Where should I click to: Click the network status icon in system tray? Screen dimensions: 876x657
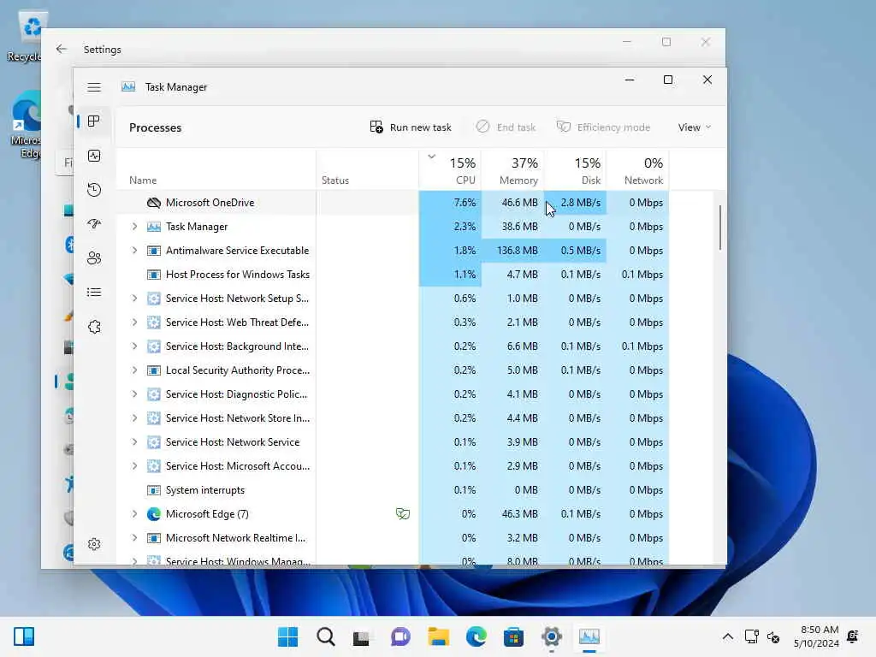[751, 636]
